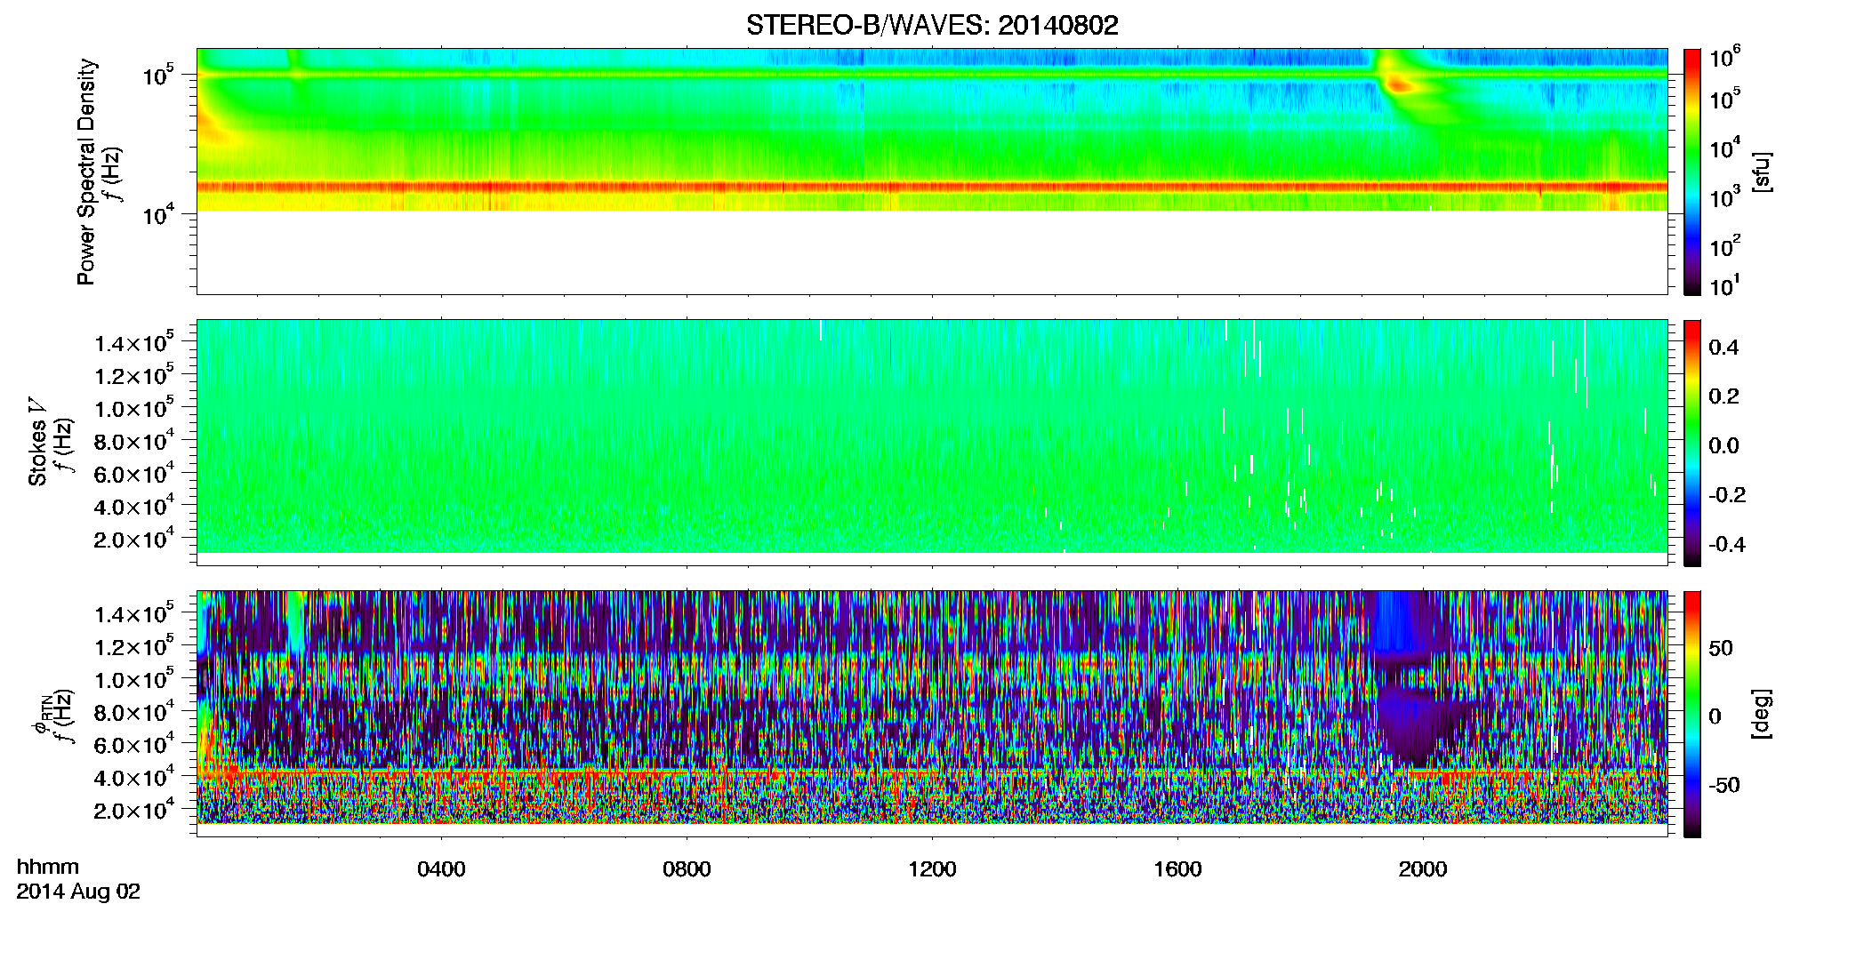This screenshot has width=1864, height=960.
Task: Click the 1600 time axis tick label
Action: coord(1177,869)
